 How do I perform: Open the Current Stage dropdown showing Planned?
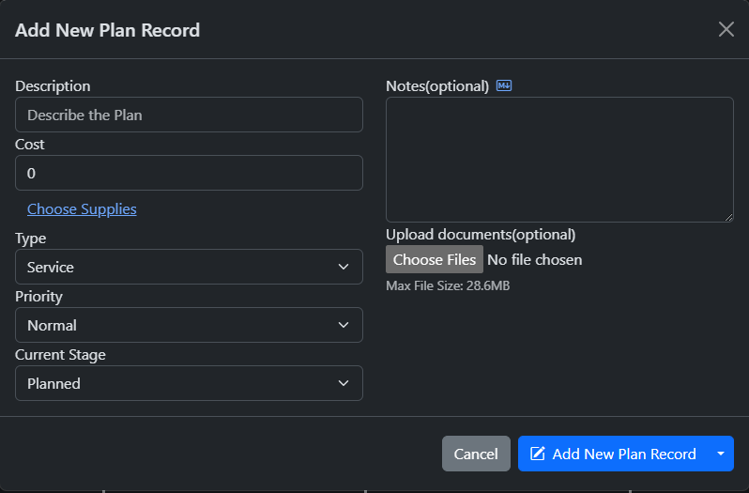click(x=189, y=383)
